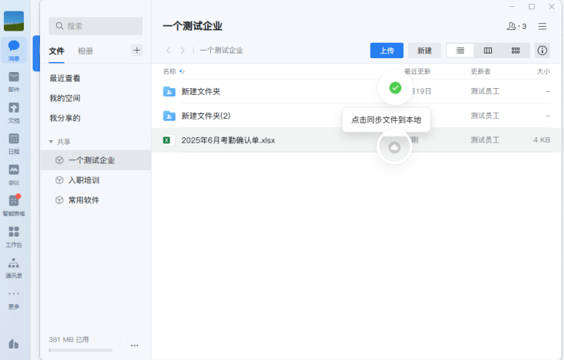Sort by the 大小 column header

543,71
